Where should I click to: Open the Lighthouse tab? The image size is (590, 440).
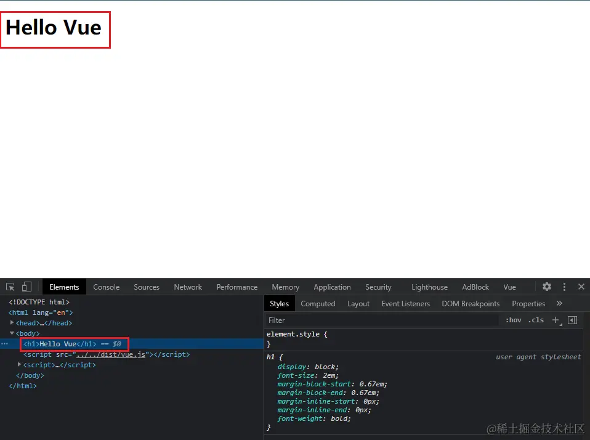(x=430, y=287)
